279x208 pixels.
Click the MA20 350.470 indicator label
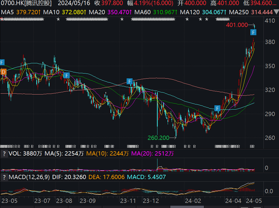(110, 12)
